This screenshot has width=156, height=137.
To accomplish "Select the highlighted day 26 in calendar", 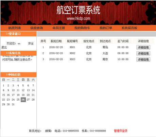I will tap(23, 100).
